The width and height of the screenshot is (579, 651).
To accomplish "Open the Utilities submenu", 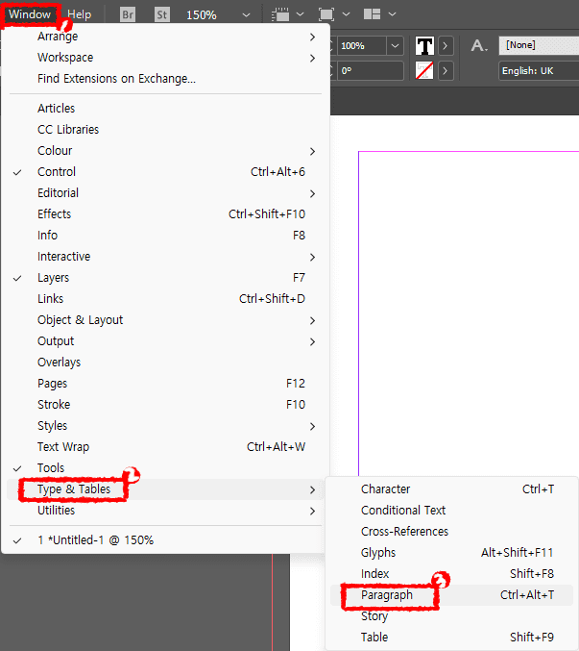I will click(x=165, y=511).
